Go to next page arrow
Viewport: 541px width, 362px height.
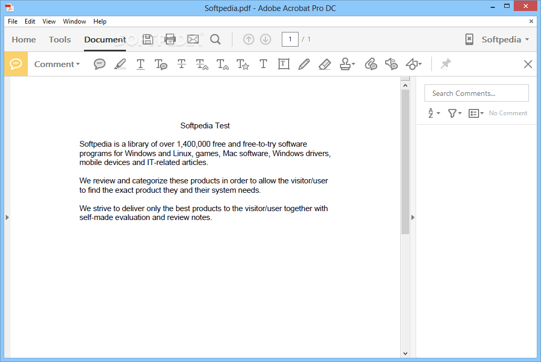(266, 39)
